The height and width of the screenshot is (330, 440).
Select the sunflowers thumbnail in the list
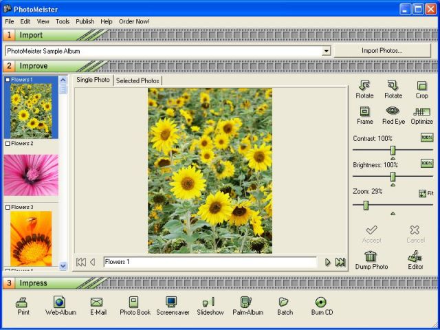click(x=31, y=111)
